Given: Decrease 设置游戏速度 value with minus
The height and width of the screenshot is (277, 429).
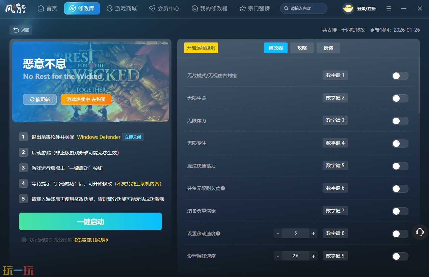Looking at the screenshot, I should pos(278,256).
